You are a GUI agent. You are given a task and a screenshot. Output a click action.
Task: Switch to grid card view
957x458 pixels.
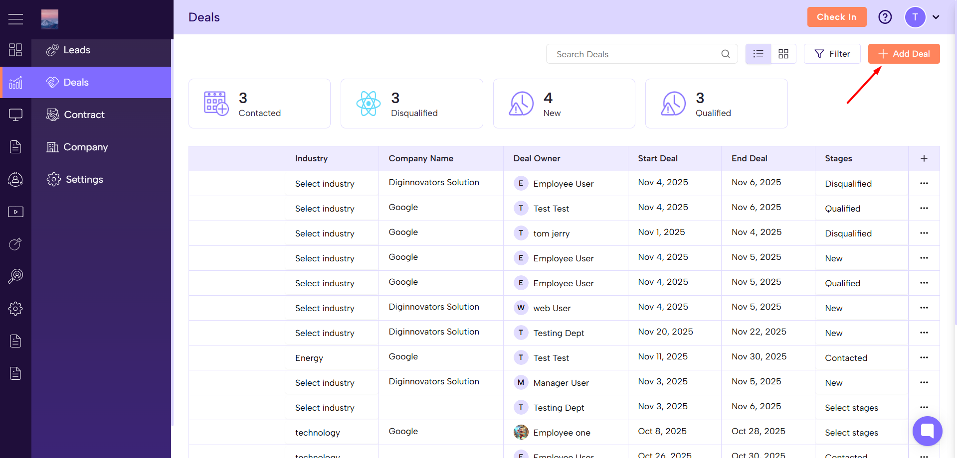pyautogui.click(x=783, y=54)
